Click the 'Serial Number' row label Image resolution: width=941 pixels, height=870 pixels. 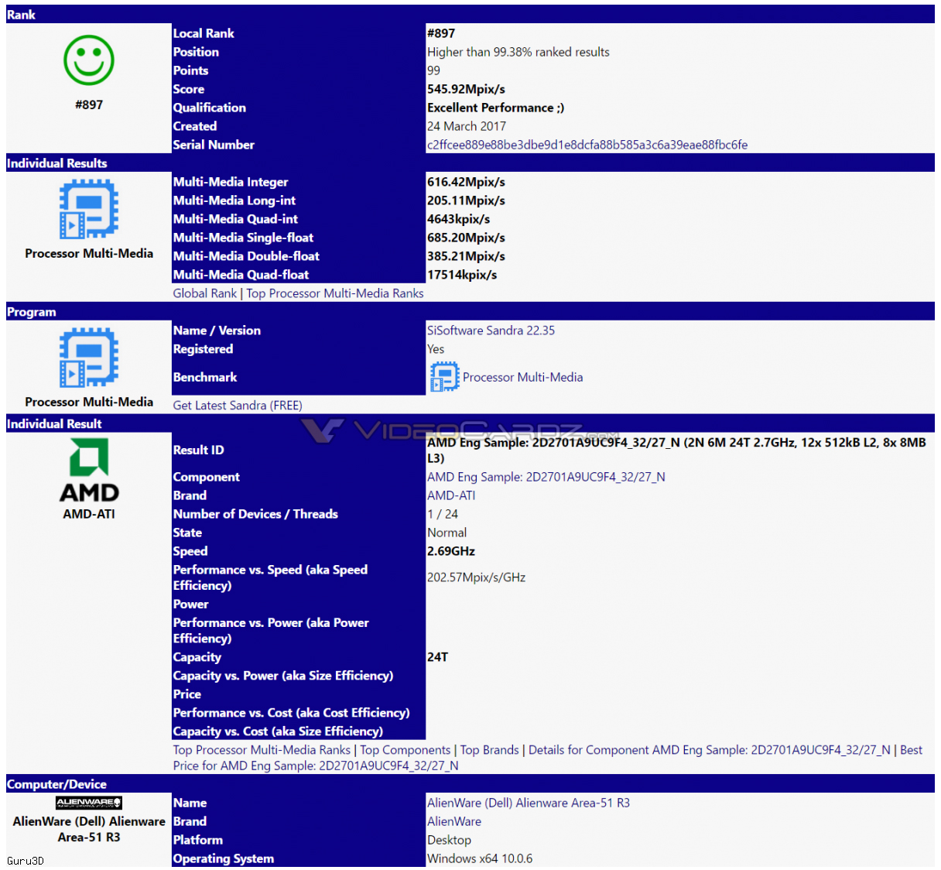coord(214,145)
